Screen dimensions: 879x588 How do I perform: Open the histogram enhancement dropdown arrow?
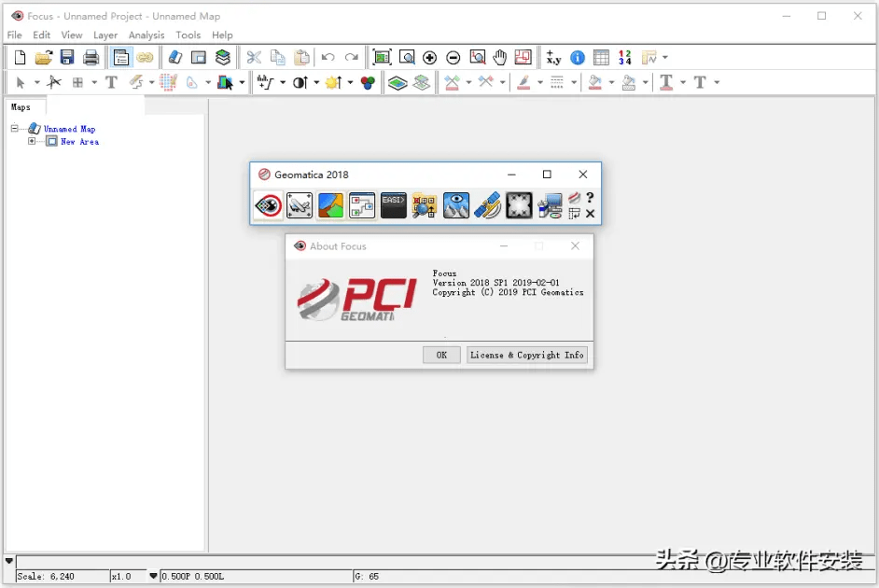click(x=283, y=83)
